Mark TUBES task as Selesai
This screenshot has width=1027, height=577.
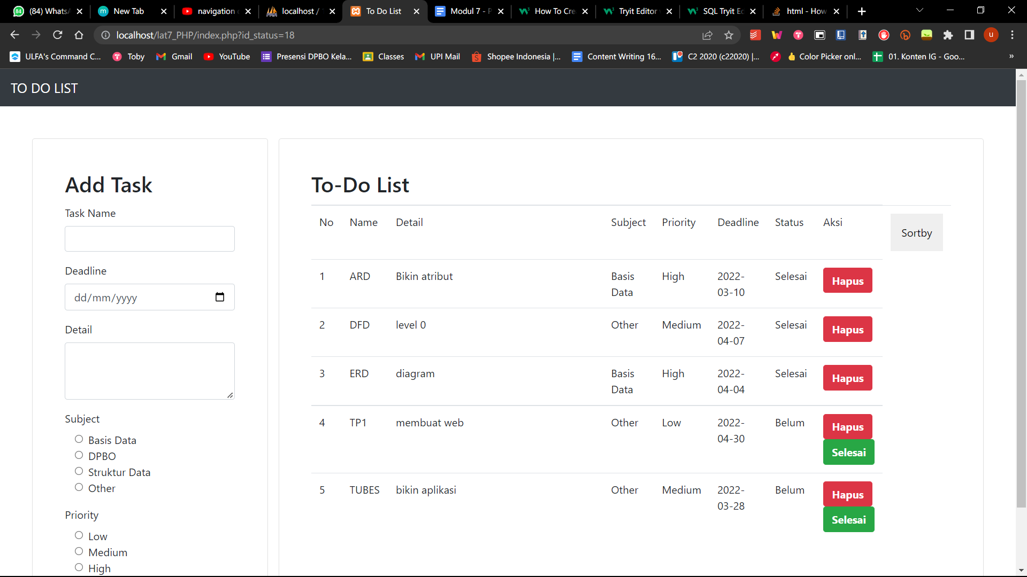pyautogui.click(x=848, y=519)
